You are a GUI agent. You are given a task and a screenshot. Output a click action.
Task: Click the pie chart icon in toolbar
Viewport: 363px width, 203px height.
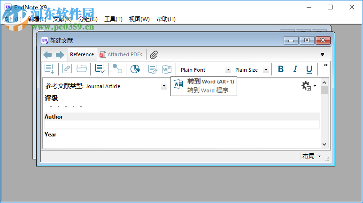click(135, 69)
